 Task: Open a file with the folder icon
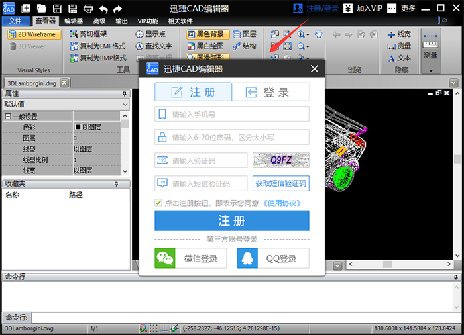[41, 9]
